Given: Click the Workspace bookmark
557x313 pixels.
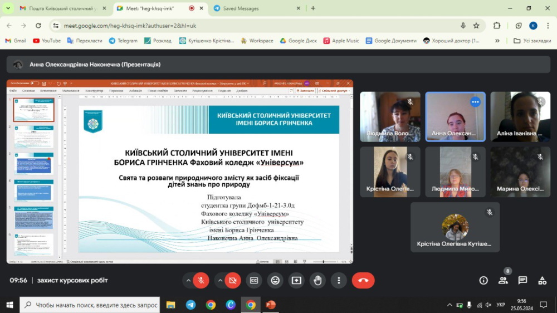Looking at the screenshot, I should [257, 41].
